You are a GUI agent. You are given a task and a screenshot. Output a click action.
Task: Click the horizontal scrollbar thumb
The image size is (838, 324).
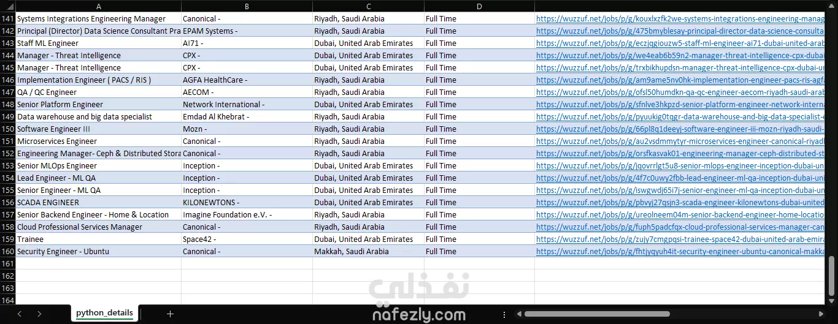coord(597,314)
